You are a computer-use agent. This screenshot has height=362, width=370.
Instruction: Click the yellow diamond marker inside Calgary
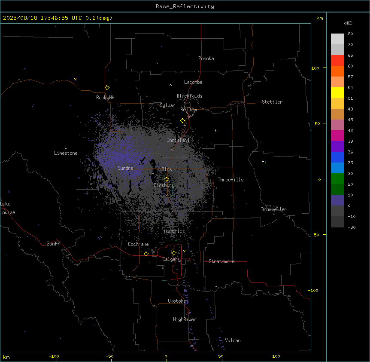(174, 253)
